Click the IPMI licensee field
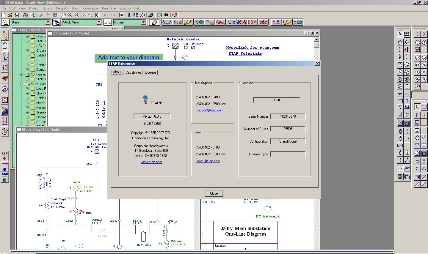428x254 pixels. (x=277, y=100)
